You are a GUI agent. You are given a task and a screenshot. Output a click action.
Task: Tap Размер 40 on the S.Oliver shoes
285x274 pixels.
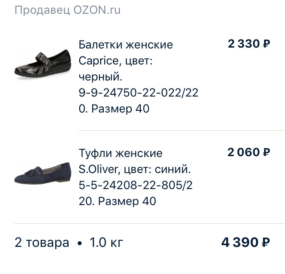click(x=127, y=201)
